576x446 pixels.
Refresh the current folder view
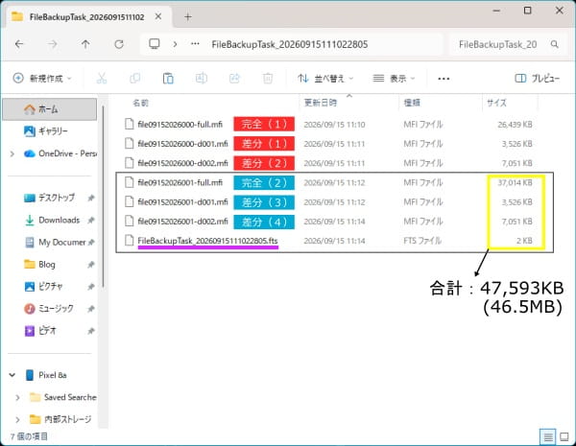pos(119,44)
